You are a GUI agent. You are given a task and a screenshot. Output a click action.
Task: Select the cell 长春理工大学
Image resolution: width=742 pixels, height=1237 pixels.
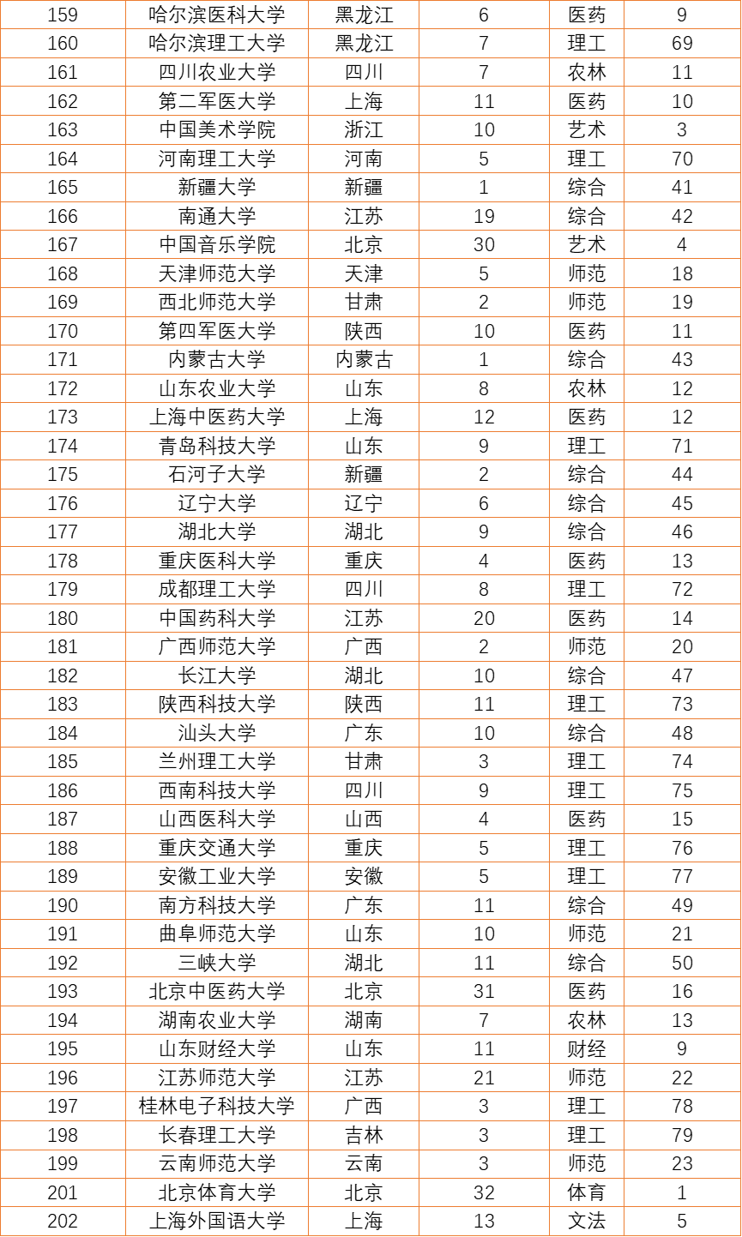pos(217,1135)
